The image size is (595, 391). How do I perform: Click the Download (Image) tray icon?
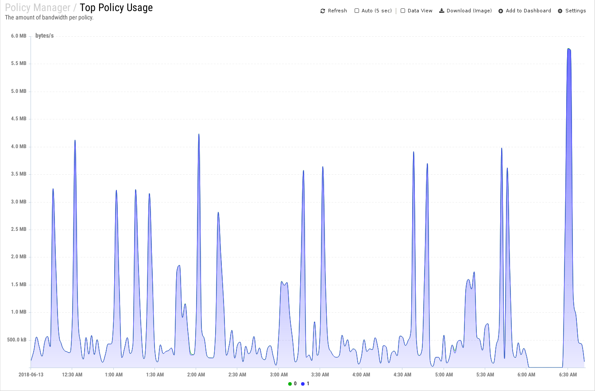[441, 11]
